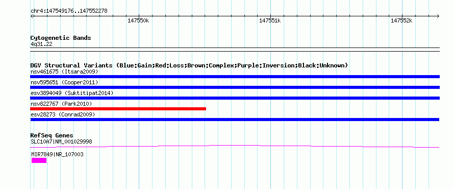Select the nsv595651 (Cooper2011) variant label

[x=64, y=83]
